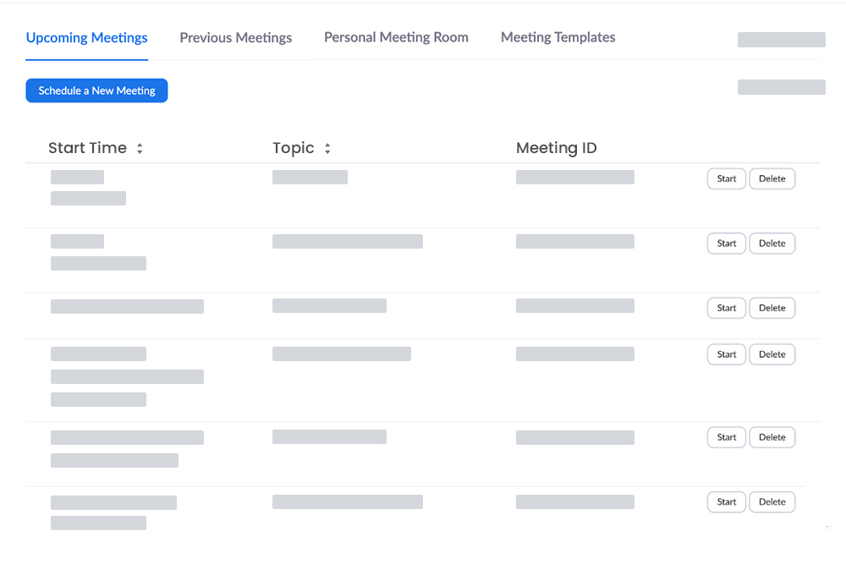846x564 pixels.
Task: Switch to the Previous Meetings tab
Action: [x=235, y=37]
